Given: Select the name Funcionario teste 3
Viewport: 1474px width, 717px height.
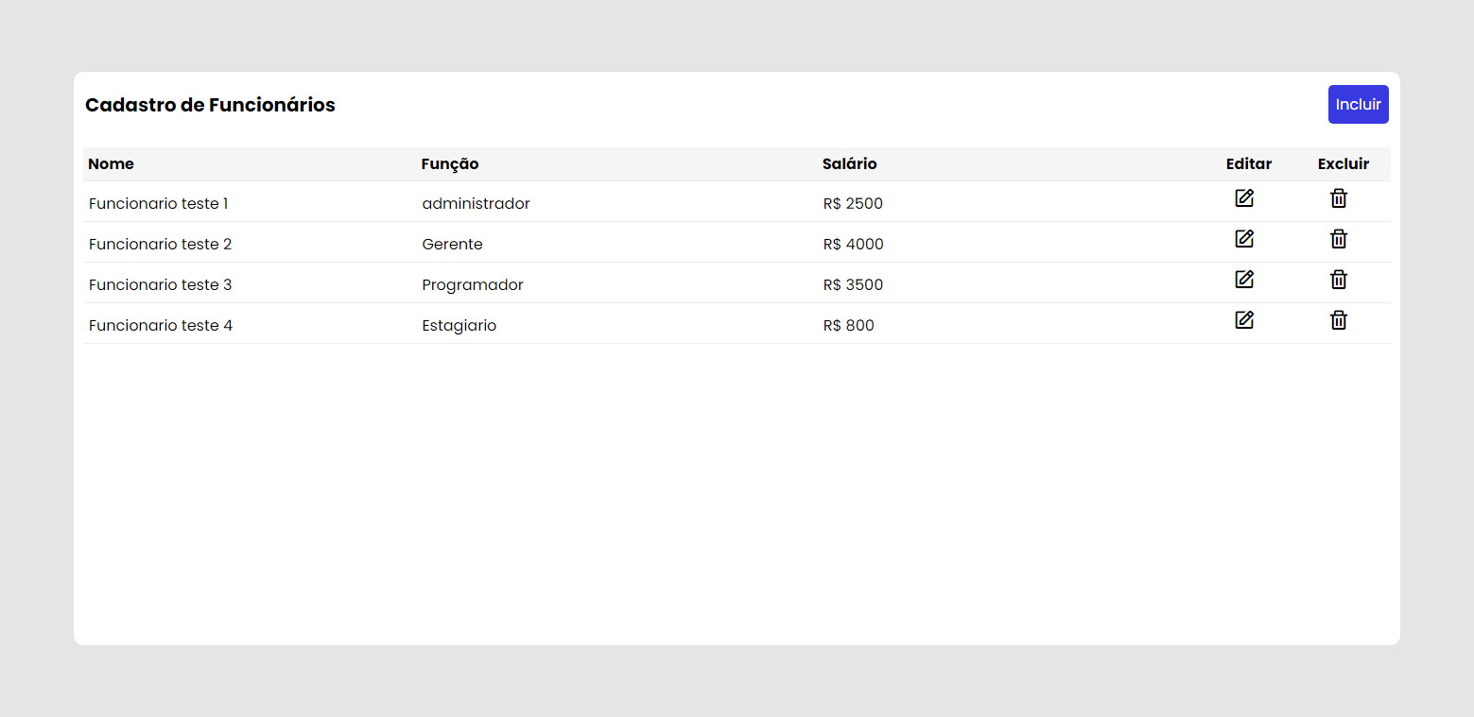Looking at the screenshot, I should click(x=161, y=285).
